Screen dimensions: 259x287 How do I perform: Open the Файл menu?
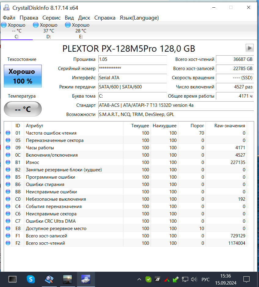pyautogui.click(x=9, y=18)
